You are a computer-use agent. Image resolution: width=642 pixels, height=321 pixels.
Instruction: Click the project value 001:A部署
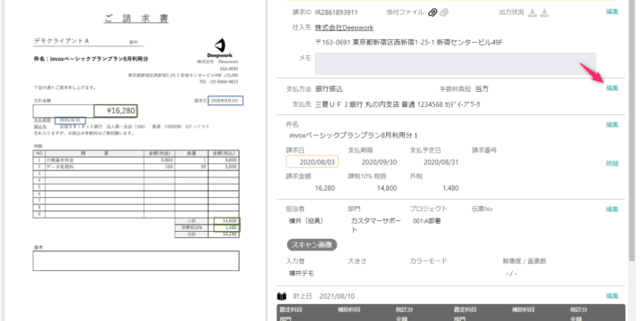pyautogui.click(x=427, y=221)
